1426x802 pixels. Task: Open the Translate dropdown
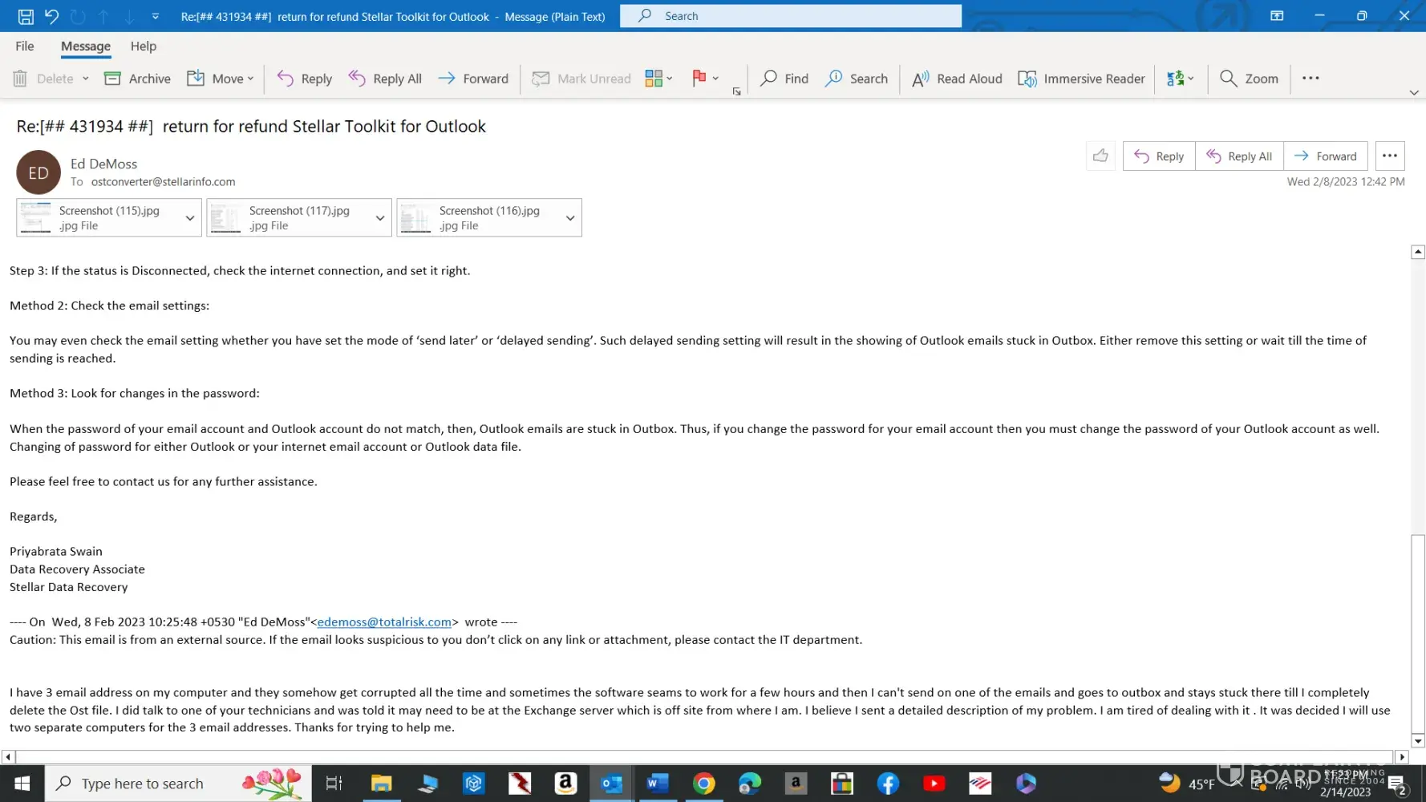[x=1180, y=79]
